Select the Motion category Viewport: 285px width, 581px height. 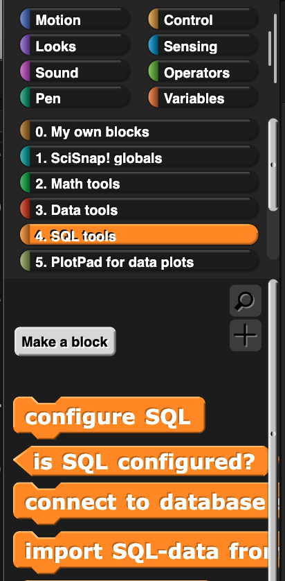point(75,19)
